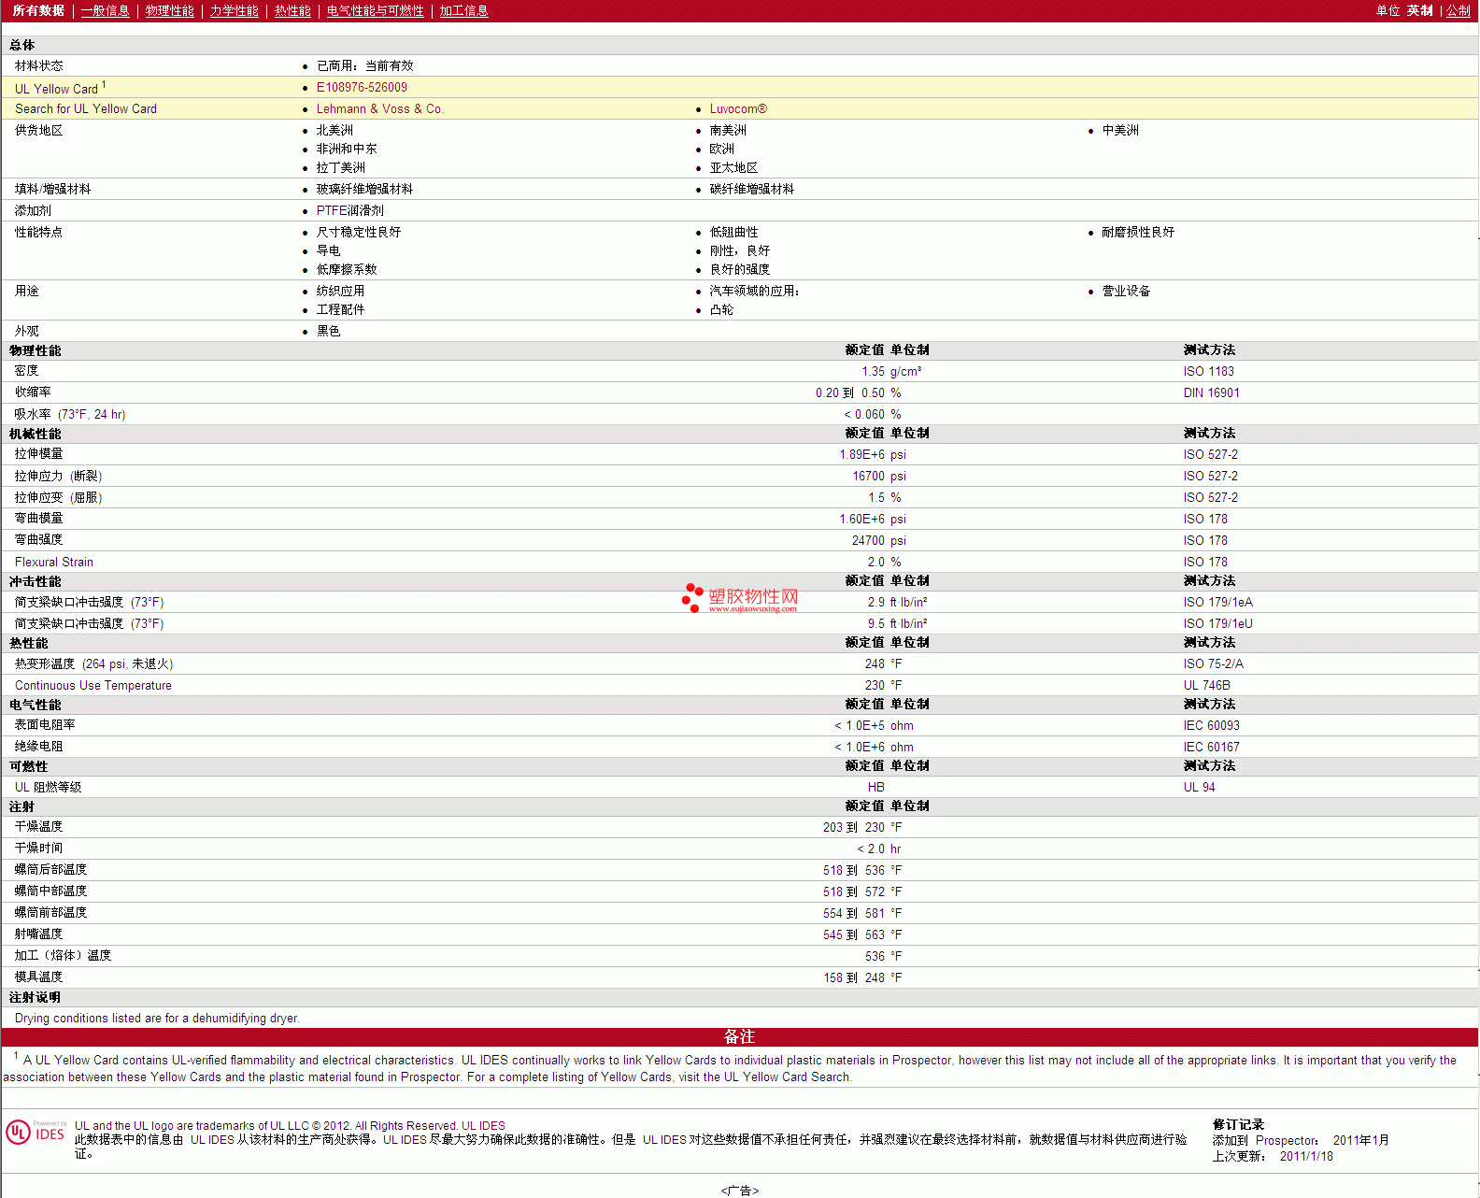Screen dimensions: 1480x1198
Task: Click the drying conditions note text
Action: 157,1018
